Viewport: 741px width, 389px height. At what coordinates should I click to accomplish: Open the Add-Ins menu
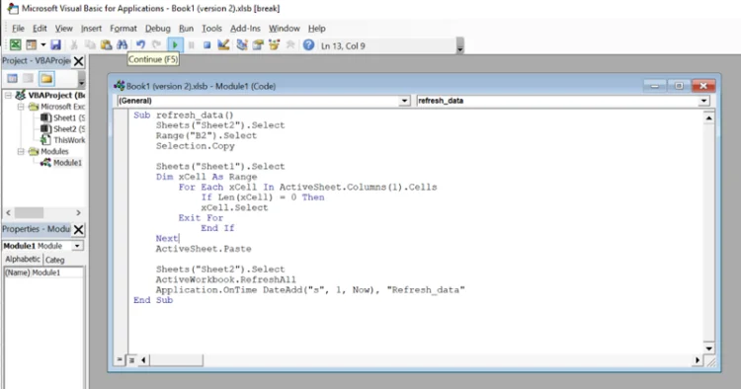pos(245,29)
